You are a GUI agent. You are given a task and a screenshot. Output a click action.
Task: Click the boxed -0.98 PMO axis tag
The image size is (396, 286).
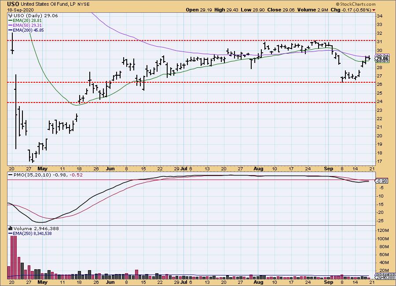[x=382, y=181]
